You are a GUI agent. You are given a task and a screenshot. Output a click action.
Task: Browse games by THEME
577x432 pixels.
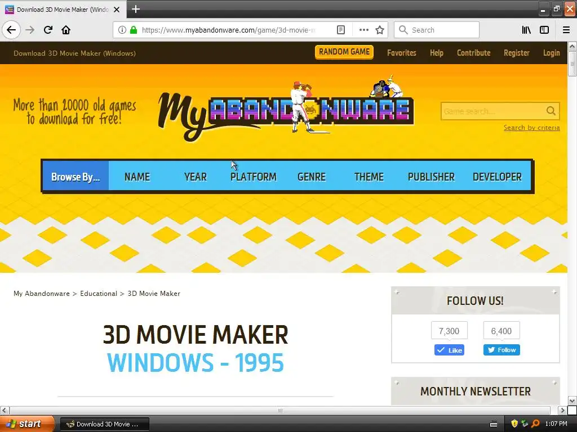pyautogui.click(x=369, y=177)
